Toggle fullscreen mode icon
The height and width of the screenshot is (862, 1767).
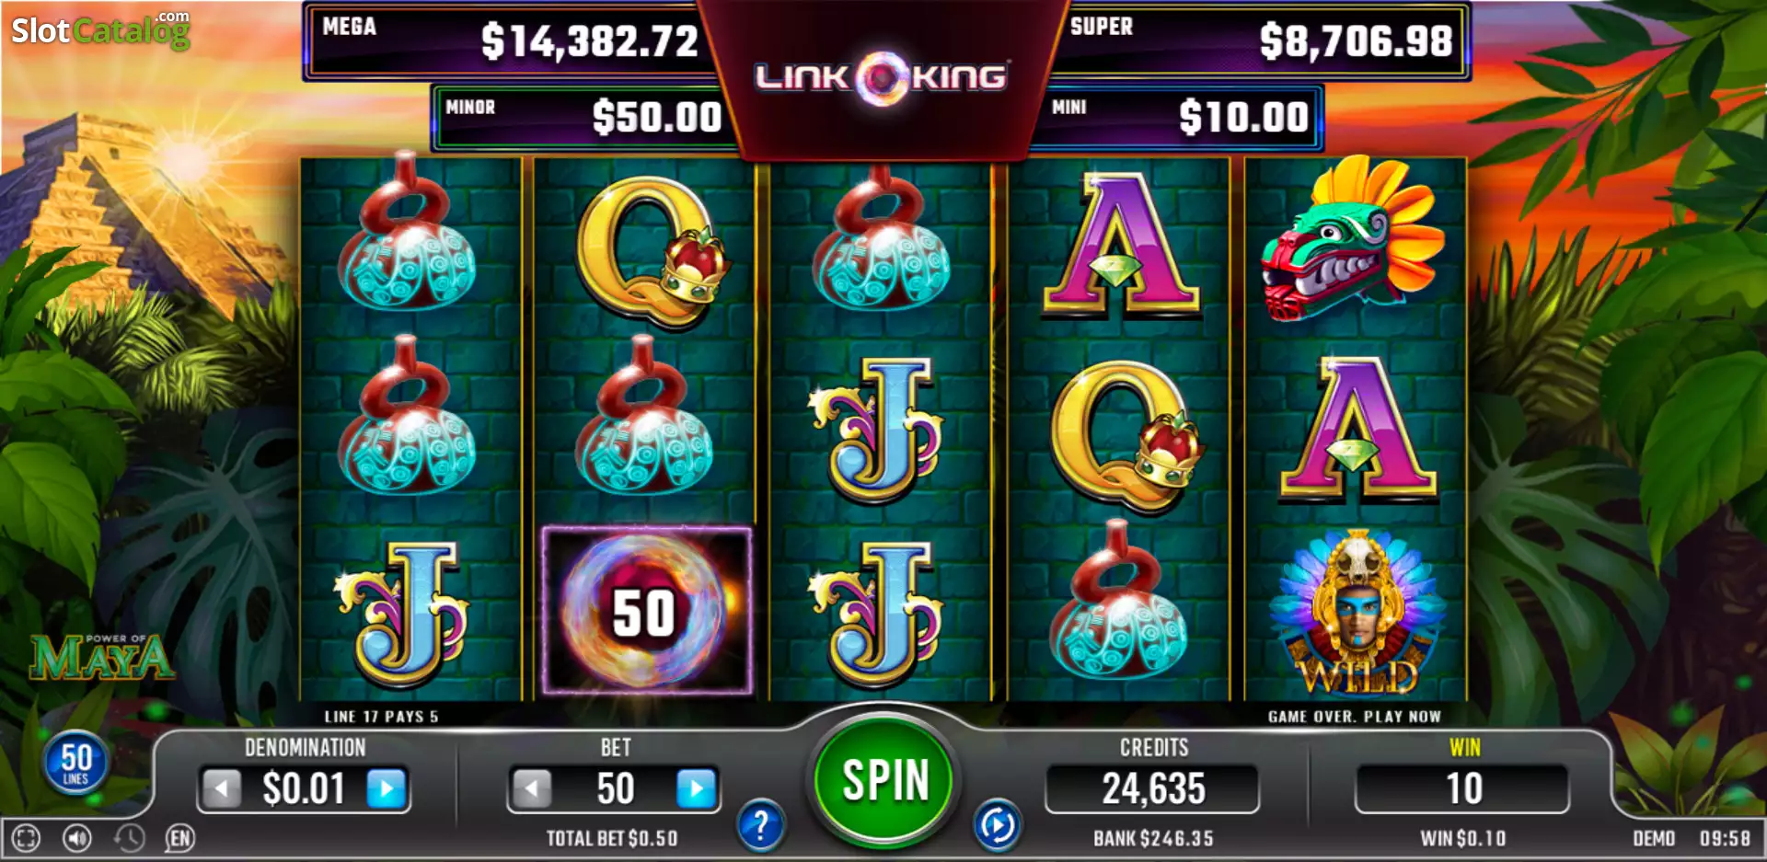click(27, 838)
